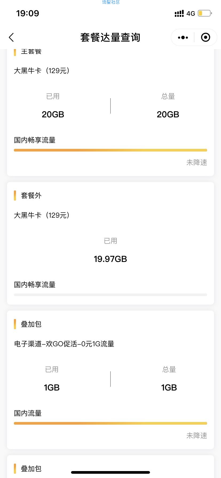Tap the 19.97GB used value
Image resolution: width=221 pixels, height=478 pixels.
(110, 259)
